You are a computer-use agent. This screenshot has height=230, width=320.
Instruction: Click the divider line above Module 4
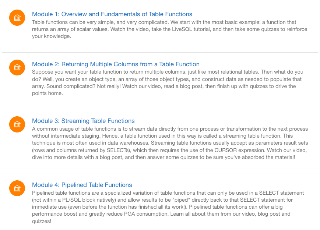pyautogui.click(x=160, y=173)
